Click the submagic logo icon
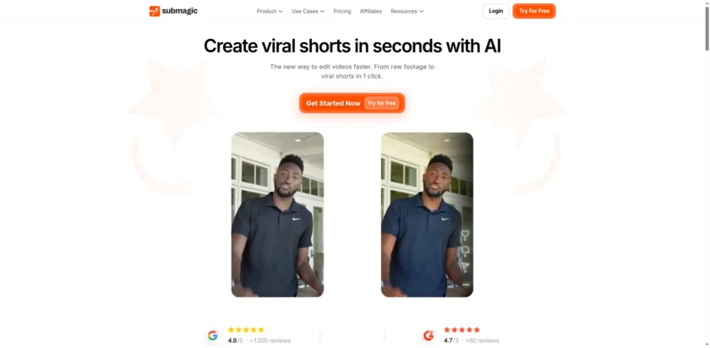 pyautogui.click(x=155, y=11)
